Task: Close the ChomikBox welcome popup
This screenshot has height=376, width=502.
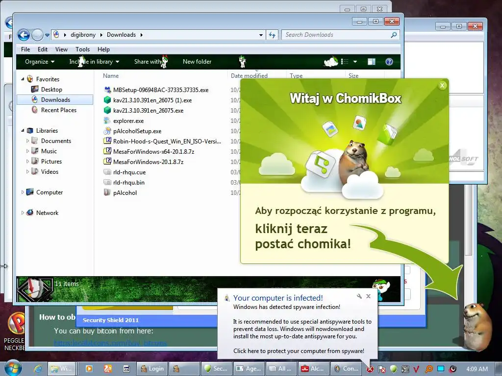Action: [442, 85]
